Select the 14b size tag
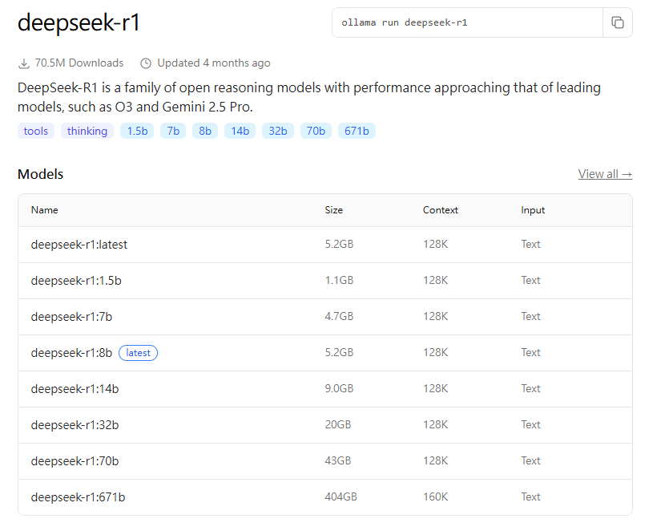This screenshot has width=657, height=531. pos(240,131)
